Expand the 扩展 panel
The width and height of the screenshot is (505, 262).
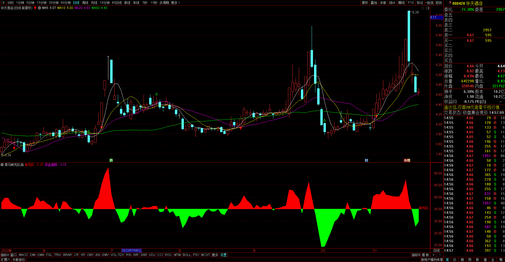(6, 260)
